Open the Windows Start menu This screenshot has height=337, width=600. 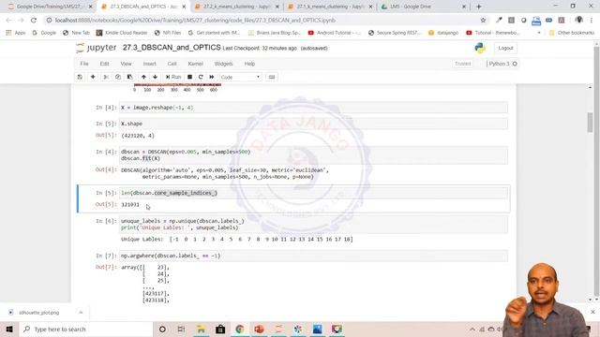pos(9,329)
